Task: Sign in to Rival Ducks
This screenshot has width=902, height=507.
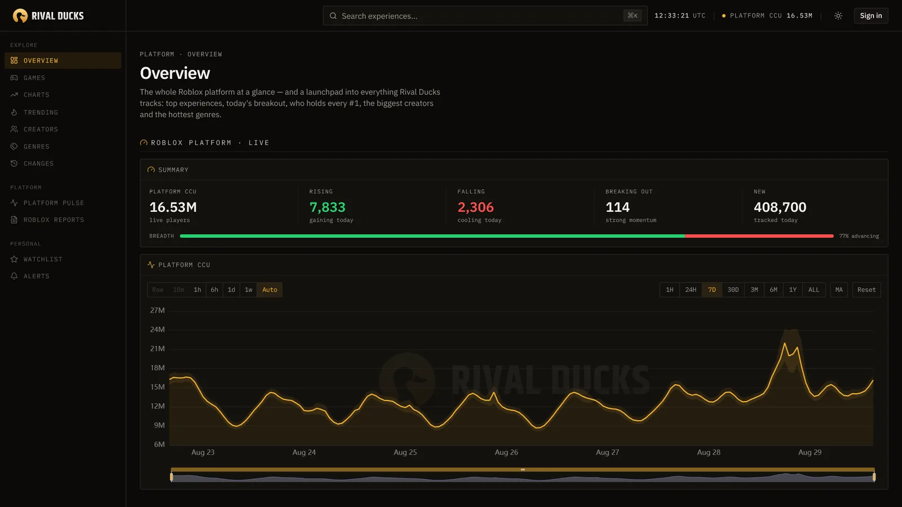Action: [x=871, y=16]
